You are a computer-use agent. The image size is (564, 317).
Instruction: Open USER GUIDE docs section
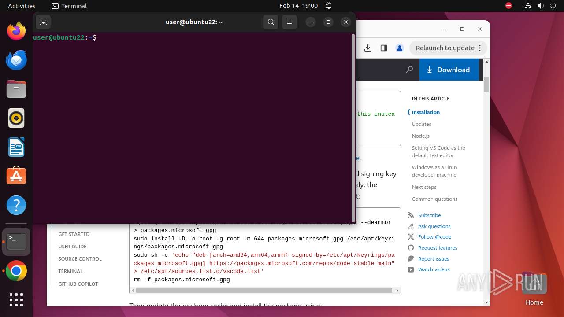coord(72,247)
